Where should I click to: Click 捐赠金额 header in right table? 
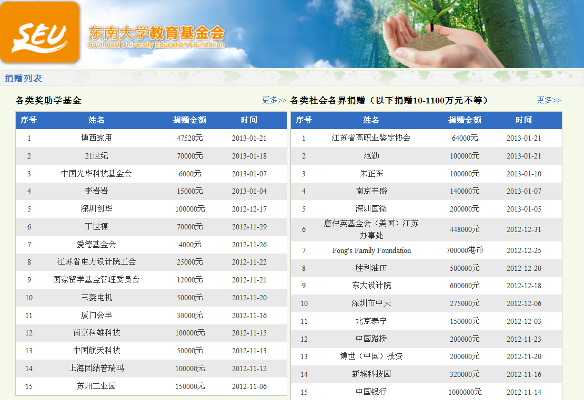pos(465,120)
